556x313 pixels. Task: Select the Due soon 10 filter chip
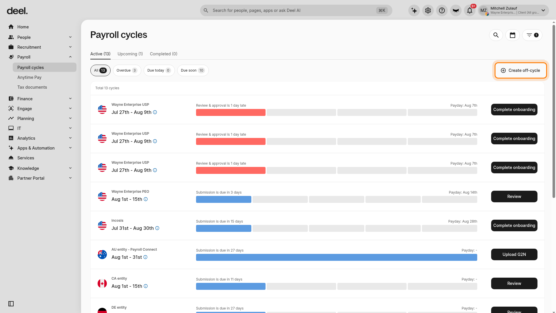[193, 70]
